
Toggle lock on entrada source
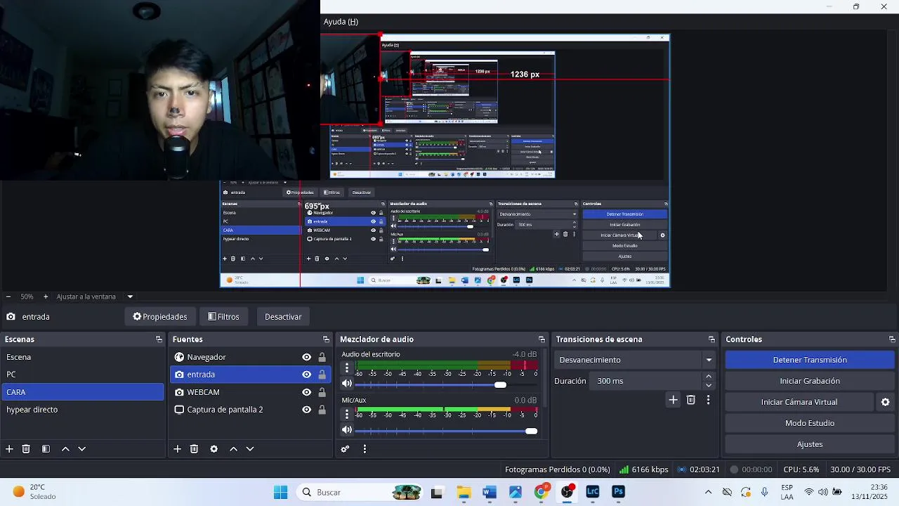tap(322, 375)
